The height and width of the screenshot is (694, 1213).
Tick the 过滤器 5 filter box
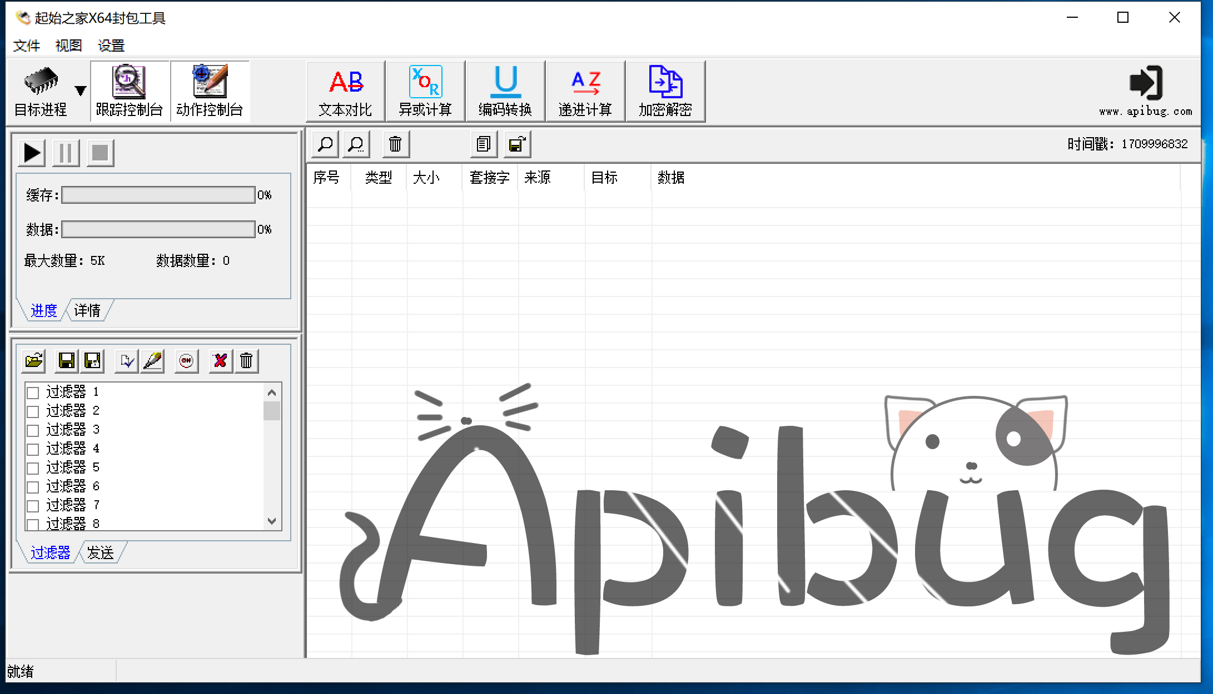pyautogui.click(x=32, y=467)
